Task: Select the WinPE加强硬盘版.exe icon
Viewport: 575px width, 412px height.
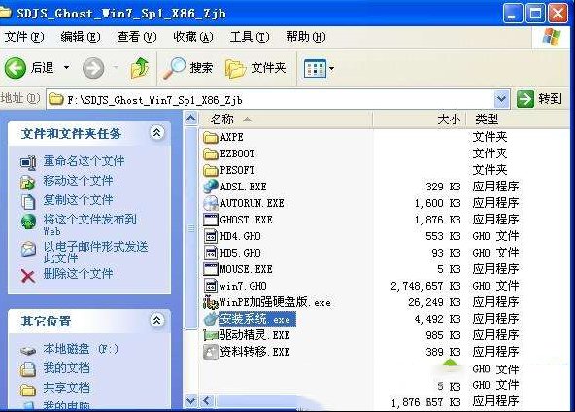Action: tap(211, 302)
